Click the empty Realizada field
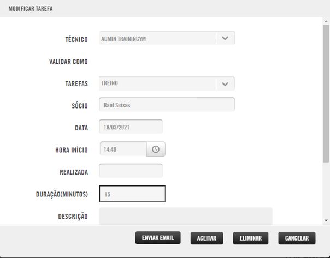 point(131,171)
